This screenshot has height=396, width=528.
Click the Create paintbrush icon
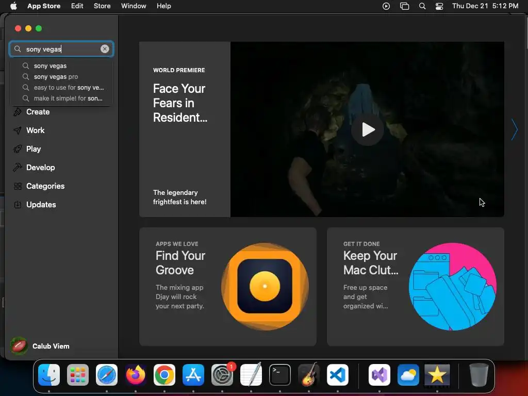tap(18, 112)
